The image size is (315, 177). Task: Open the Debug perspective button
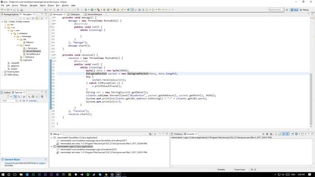[x=304, y=10]
